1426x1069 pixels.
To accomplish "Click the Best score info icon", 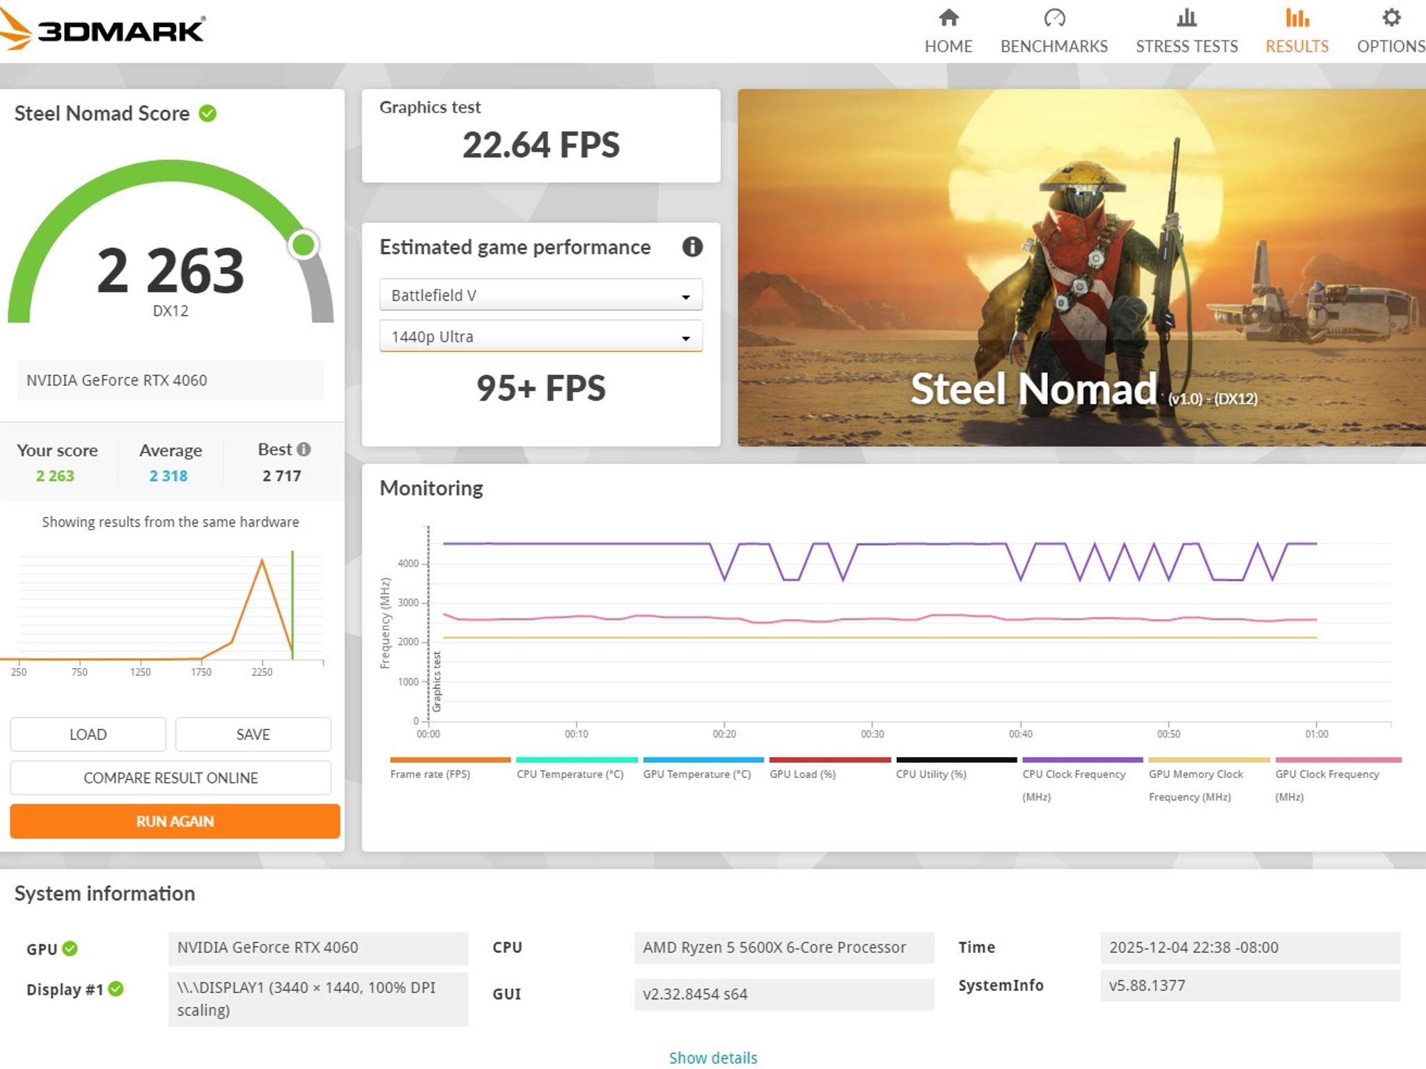I will click(x=304, y=450).
